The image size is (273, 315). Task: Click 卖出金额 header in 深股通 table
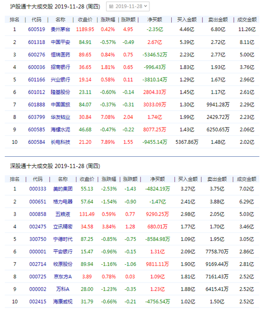(217, 179)
